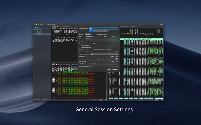Click the File to Monitor path field
Screen dimensions: 201x125
click(101, 59)
